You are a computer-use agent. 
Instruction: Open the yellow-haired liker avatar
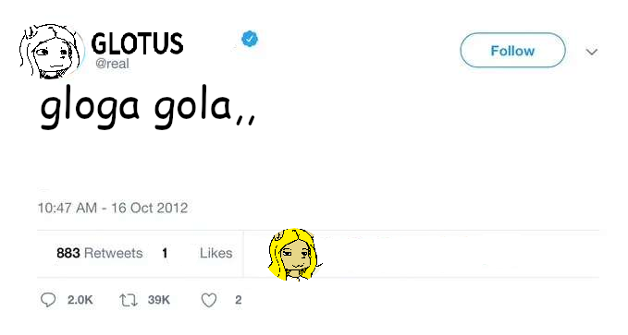(x=295, y=255)
